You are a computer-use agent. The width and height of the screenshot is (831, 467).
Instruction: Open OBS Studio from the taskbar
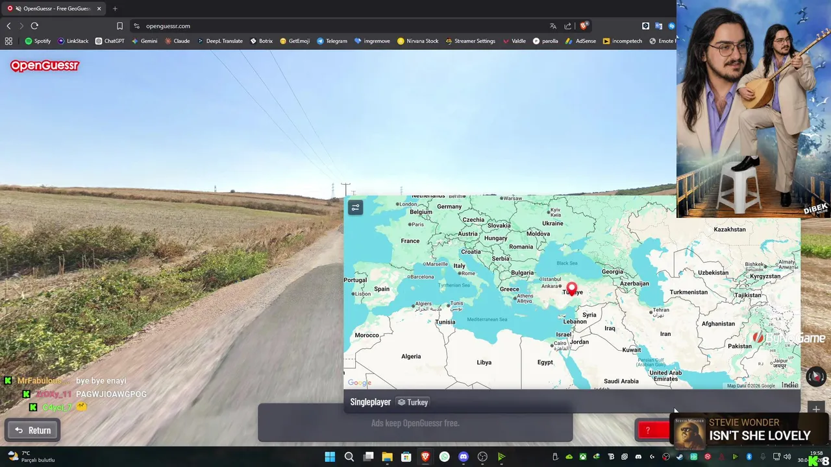coord(482,457)
